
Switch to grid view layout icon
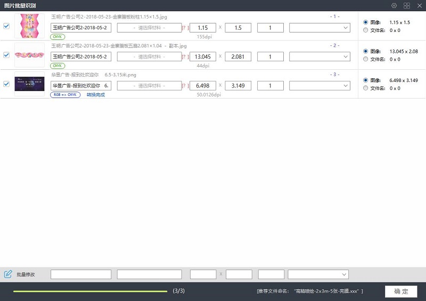pyautogui.click(x=407, y=6)
